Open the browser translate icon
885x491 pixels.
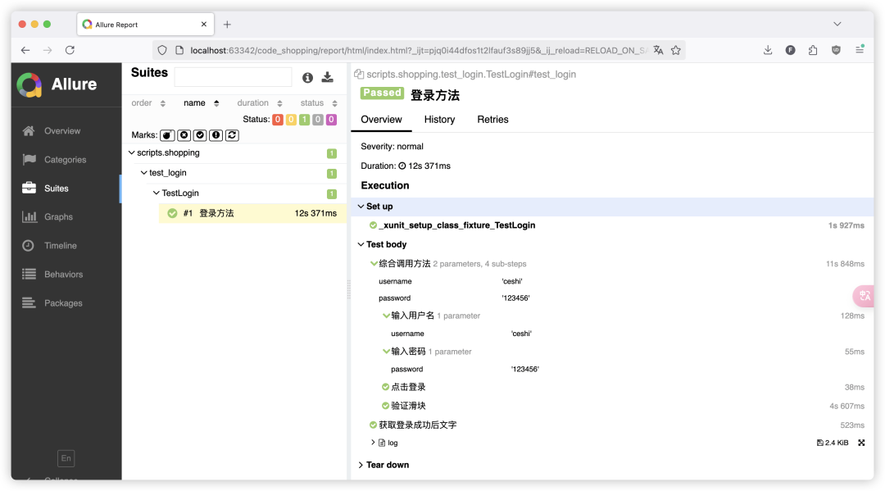[658, 50]
